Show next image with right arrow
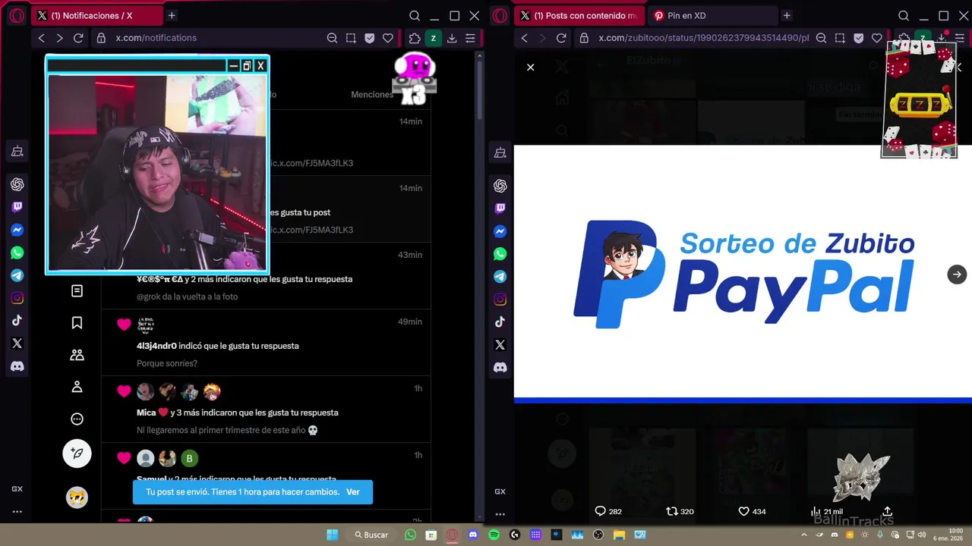The height and width of the screenshot is (546, 972). (957, 275)
